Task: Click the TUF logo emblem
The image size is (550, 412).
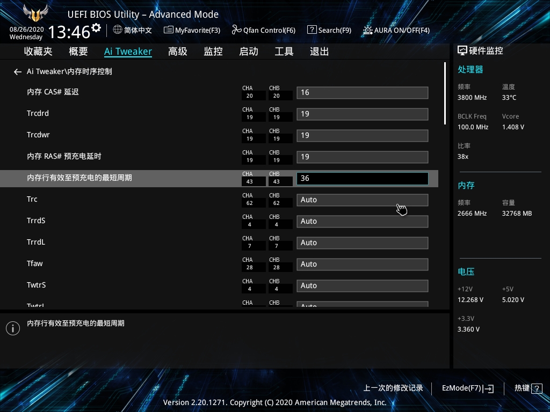Action: 35,13
